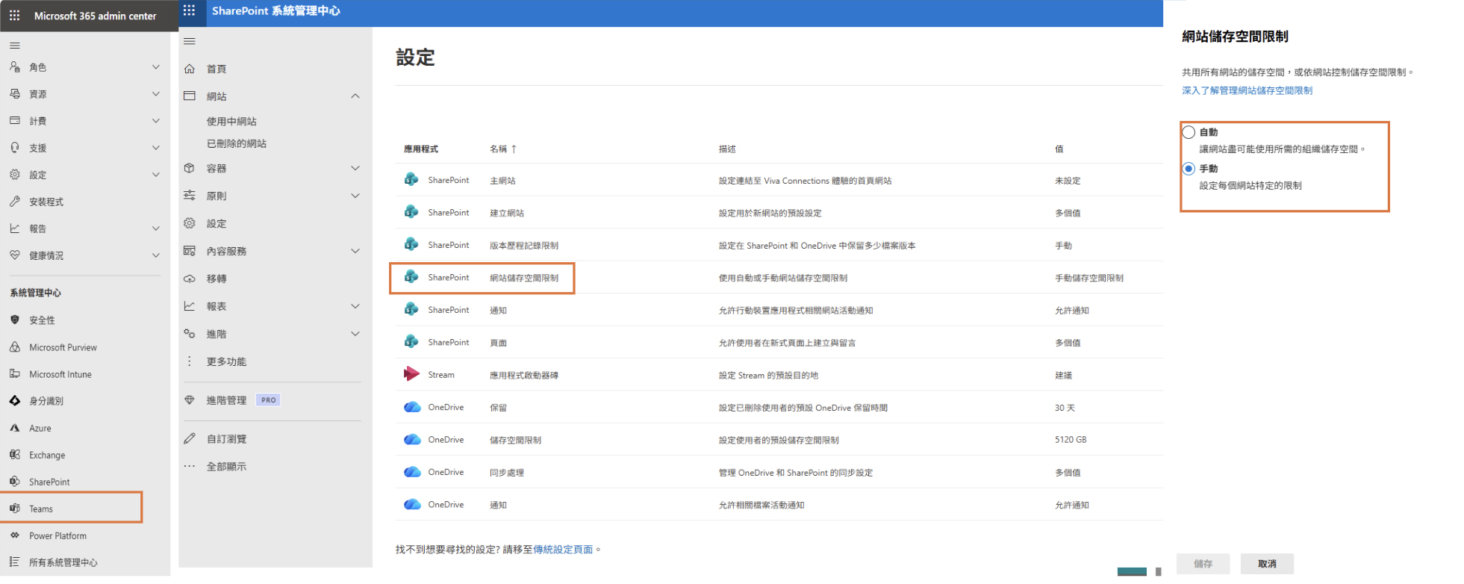Image resolution: width=1464 pixels, height=584 pixels.
Task: Click the 身分識別 identity diamond icon
Action: (x=14, y=400)
